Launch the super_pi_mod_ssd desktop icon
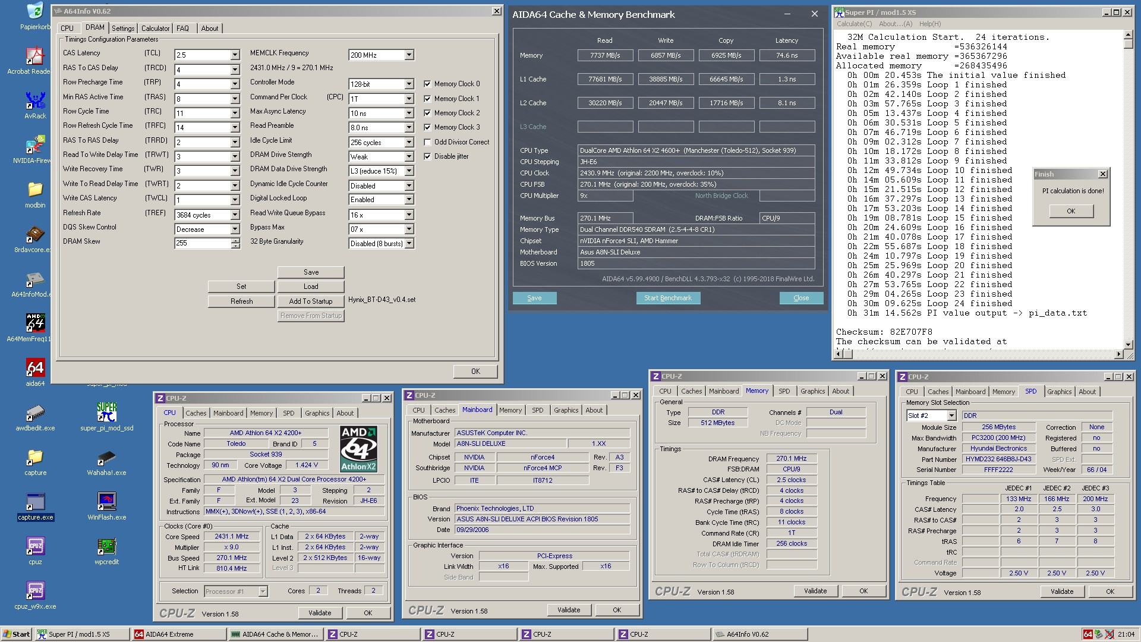The width and height of the screenshot is (1141, 642). click(107, 412)
